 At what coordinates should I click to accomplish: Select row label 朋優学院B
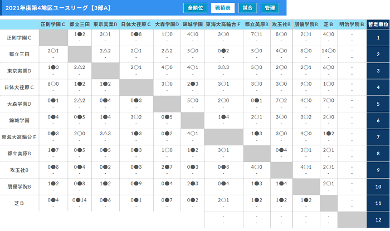click(19, 186)
